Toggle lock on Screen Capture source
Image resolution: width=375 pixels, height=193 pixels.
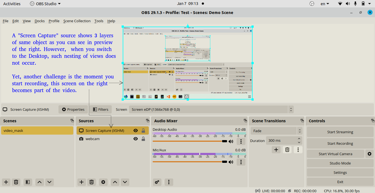[x=143, y=131]
